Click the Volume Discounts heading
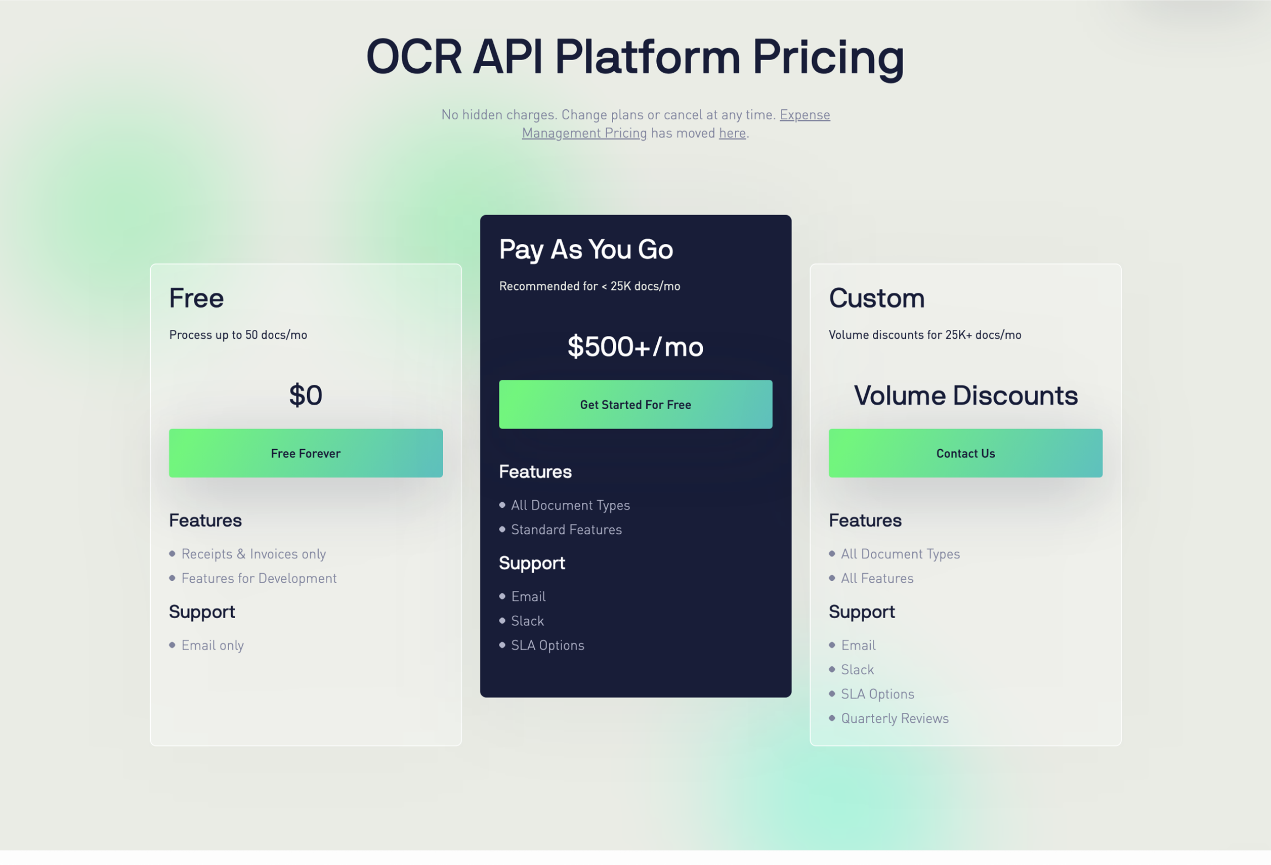Viewport: 1271px width, 865px height. (x=965, y=395)
